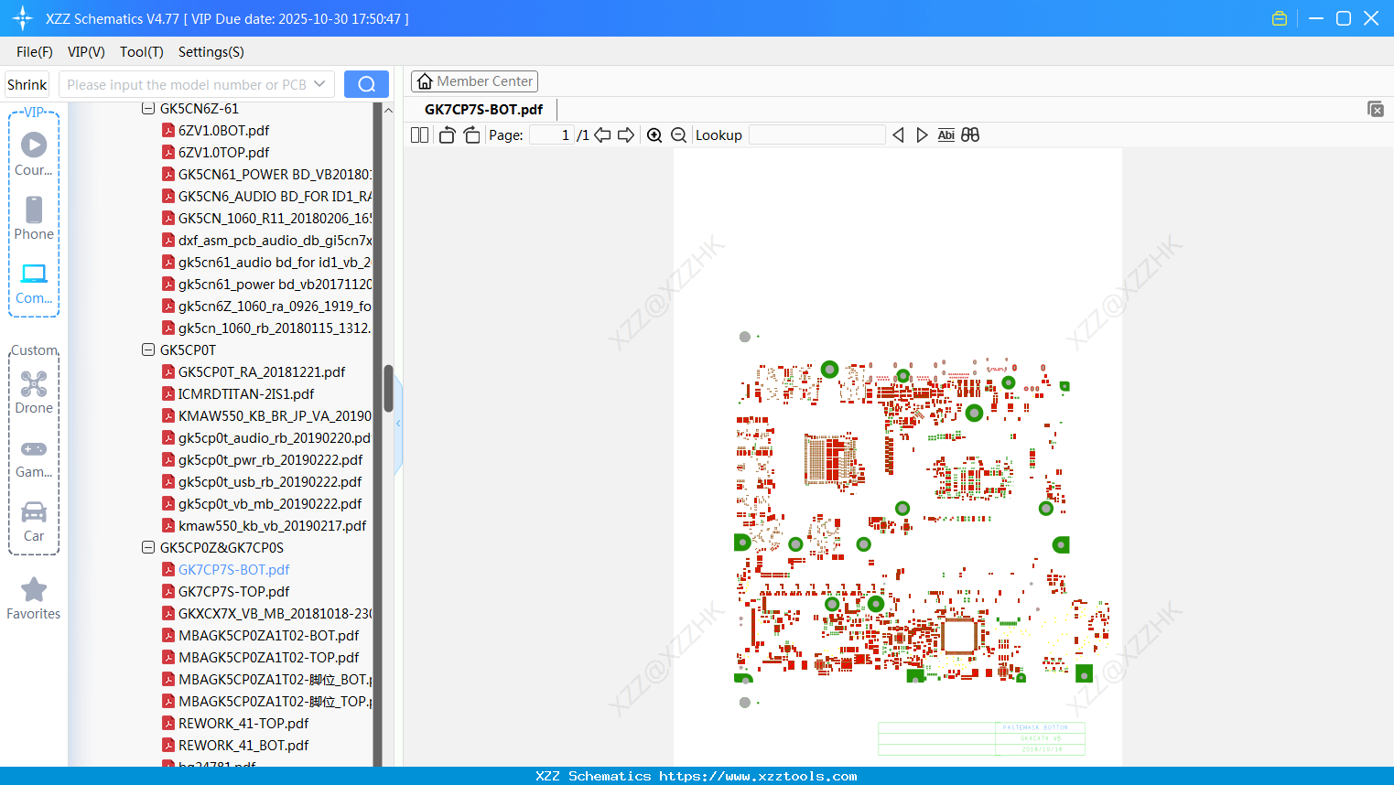Rotate the page clockwise
The image size is (1394, 785).
click(x=471, y=135)
